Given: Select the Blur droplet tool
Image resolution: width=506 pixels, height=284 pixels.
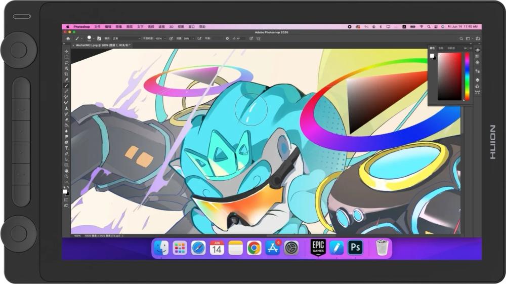Looking at the screenshot, I should coord(66,131).
